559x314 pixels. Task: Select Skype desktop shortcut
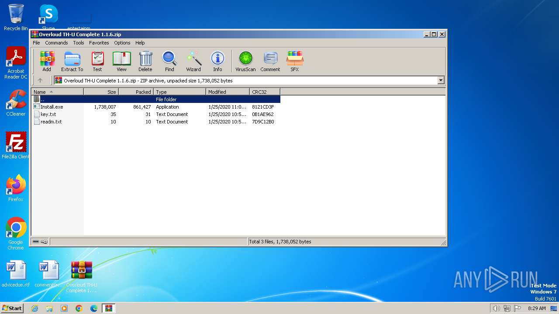pyautogui.click(x=48, y=17)
